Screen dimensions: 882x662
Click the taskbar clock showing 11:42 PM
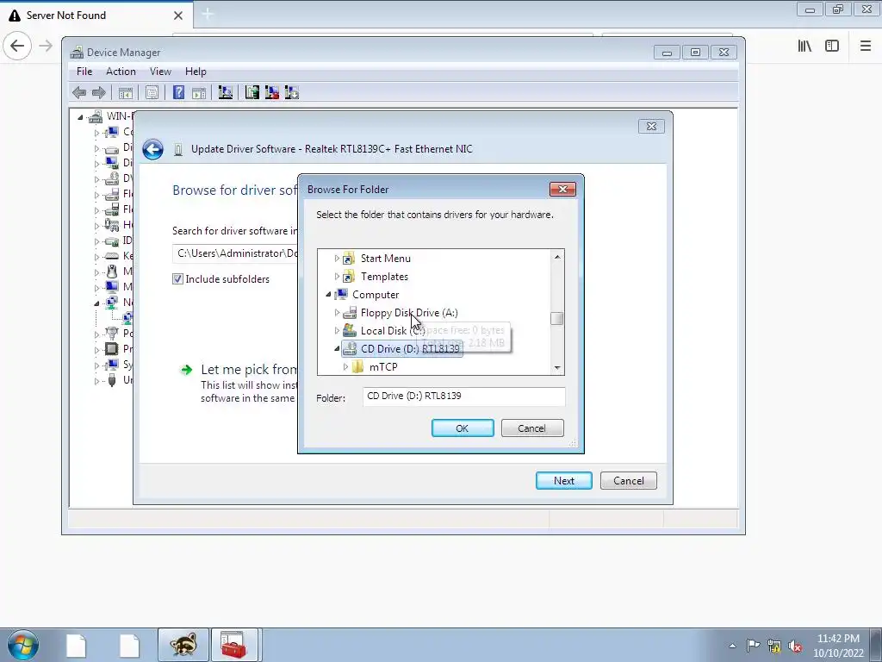point(837,646)
